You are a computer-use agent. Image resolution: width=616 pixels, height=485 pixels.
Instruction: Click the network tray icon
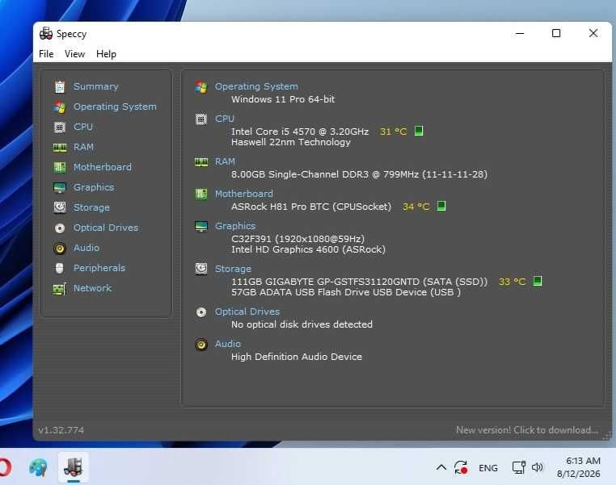(518, 467)
